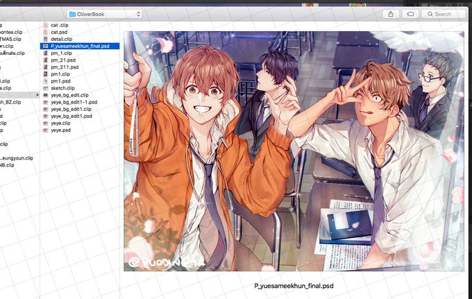Select the file yeye_bg_edit1-1.psd

[74, 102]
